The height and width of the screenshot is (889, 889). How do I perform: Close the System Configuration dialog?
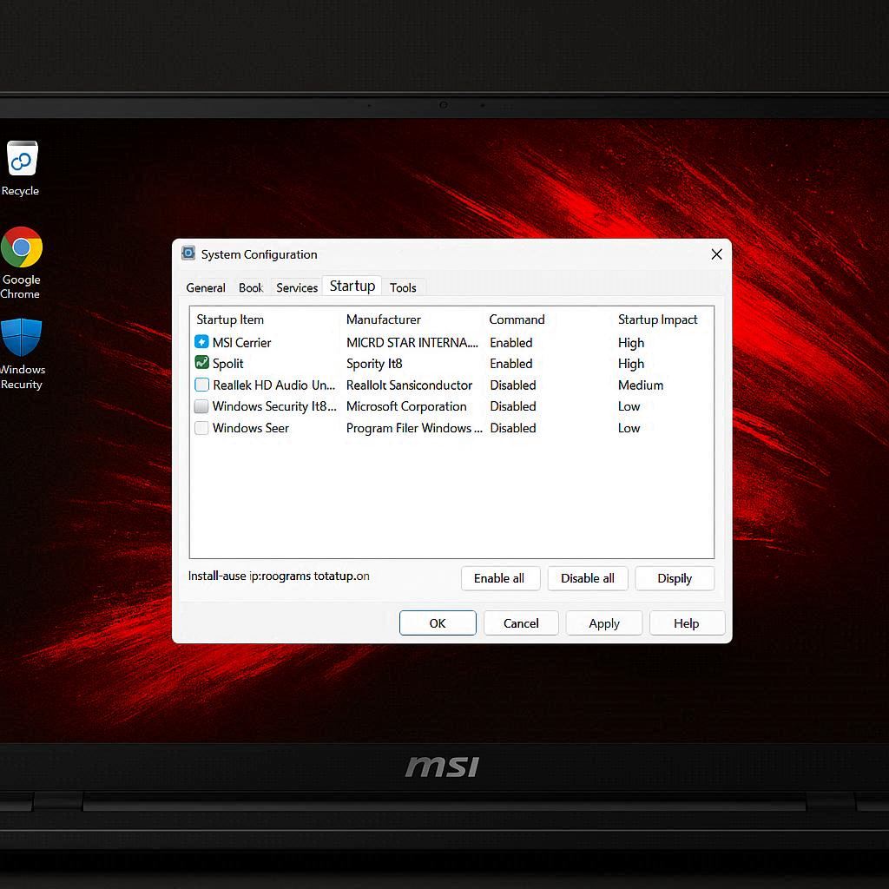pos(716,254)
